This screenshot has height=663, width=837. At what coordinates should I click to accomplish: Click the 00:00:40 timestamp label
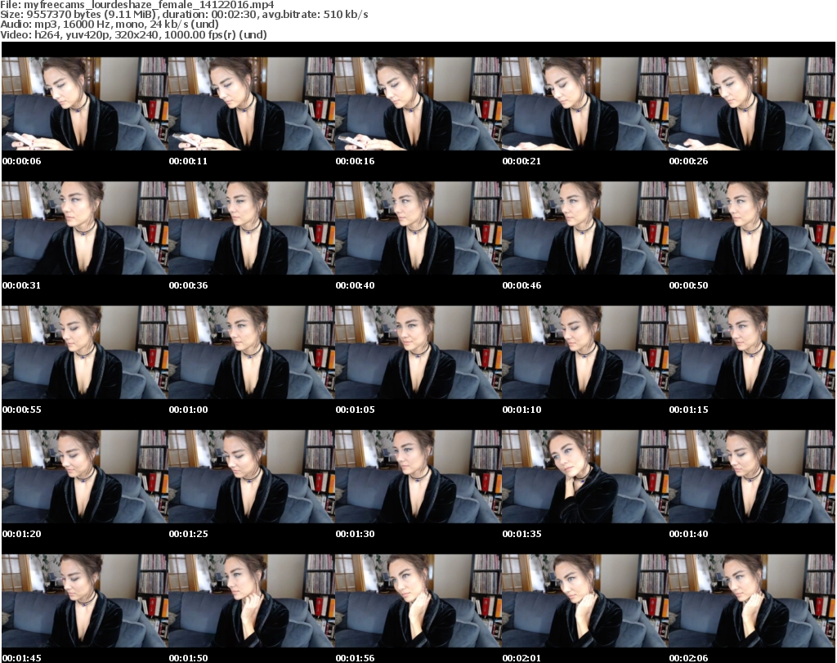tap(355, 285)
